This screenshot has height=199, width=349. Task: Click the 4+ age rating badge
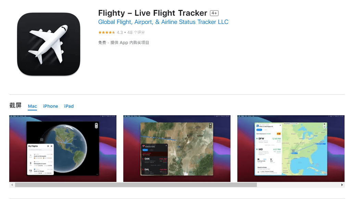coord(214,13)
